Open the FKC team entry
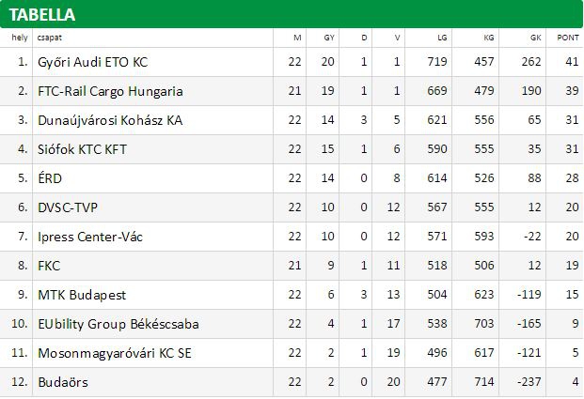 [49, 266]
